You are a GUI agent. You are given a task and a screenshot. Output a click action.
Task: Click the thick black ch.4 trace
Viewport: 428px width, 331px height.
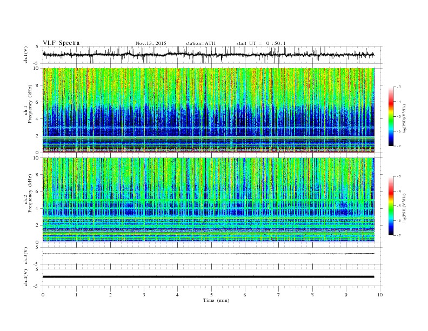tap(208, 277)
